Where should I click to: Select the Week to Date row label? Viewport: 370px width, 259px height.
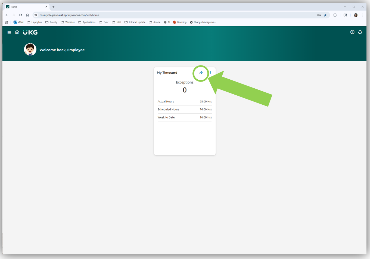[166, 117]
